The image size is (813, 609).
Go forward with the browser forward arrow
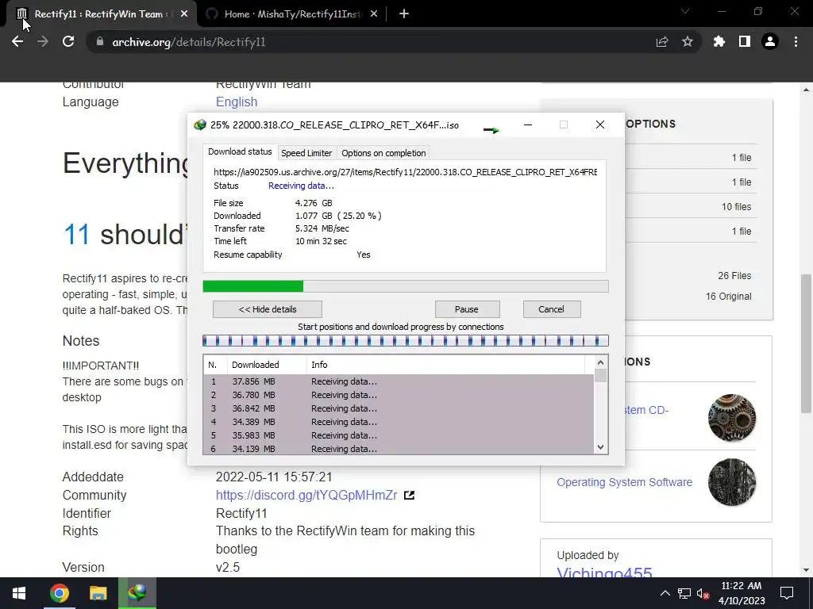coord(43,41)
